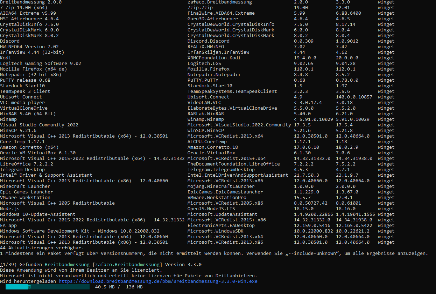This screenshot has height=294, width=436.
Task: Click available version '140.0.0.10857'
Action: click(x=354, y=97)
